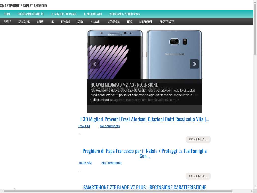Open the Alcatel/ZTE category
Viewport: 257px width, 193px height.
pyautogui.click(x=167, y=22)
